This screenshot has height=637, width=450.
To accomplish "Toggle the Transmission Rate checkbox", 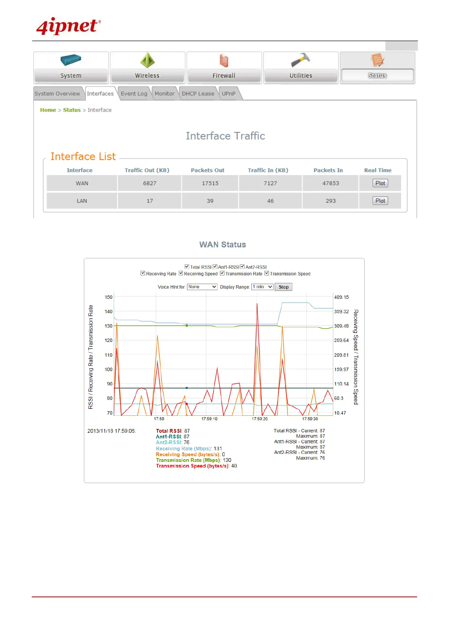I will 222,273.
